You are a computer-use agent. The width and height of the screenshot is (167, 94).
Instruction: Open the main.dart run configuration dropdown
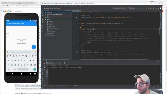(x=132, y=8)
